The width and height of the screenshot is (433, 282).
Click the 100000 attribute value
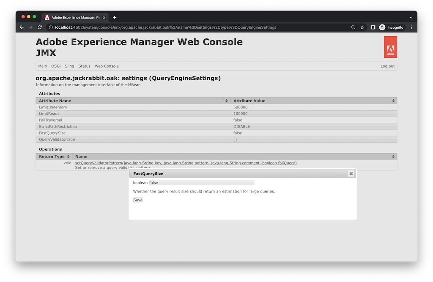(x=240, y=114)
